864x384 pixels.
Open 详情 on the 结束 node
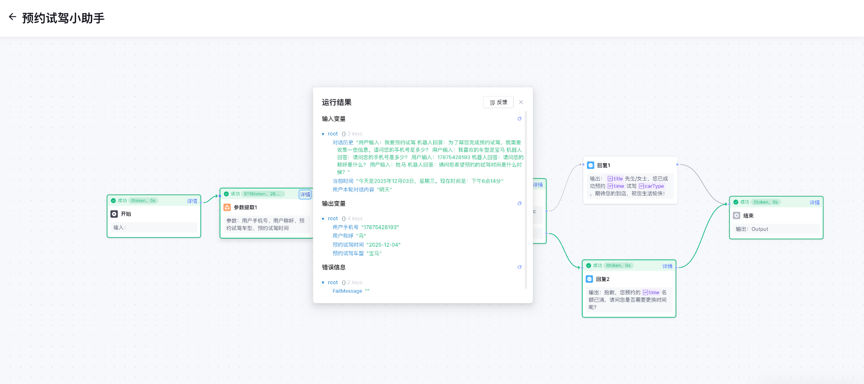pyautogui.click(x=815, y=203)
